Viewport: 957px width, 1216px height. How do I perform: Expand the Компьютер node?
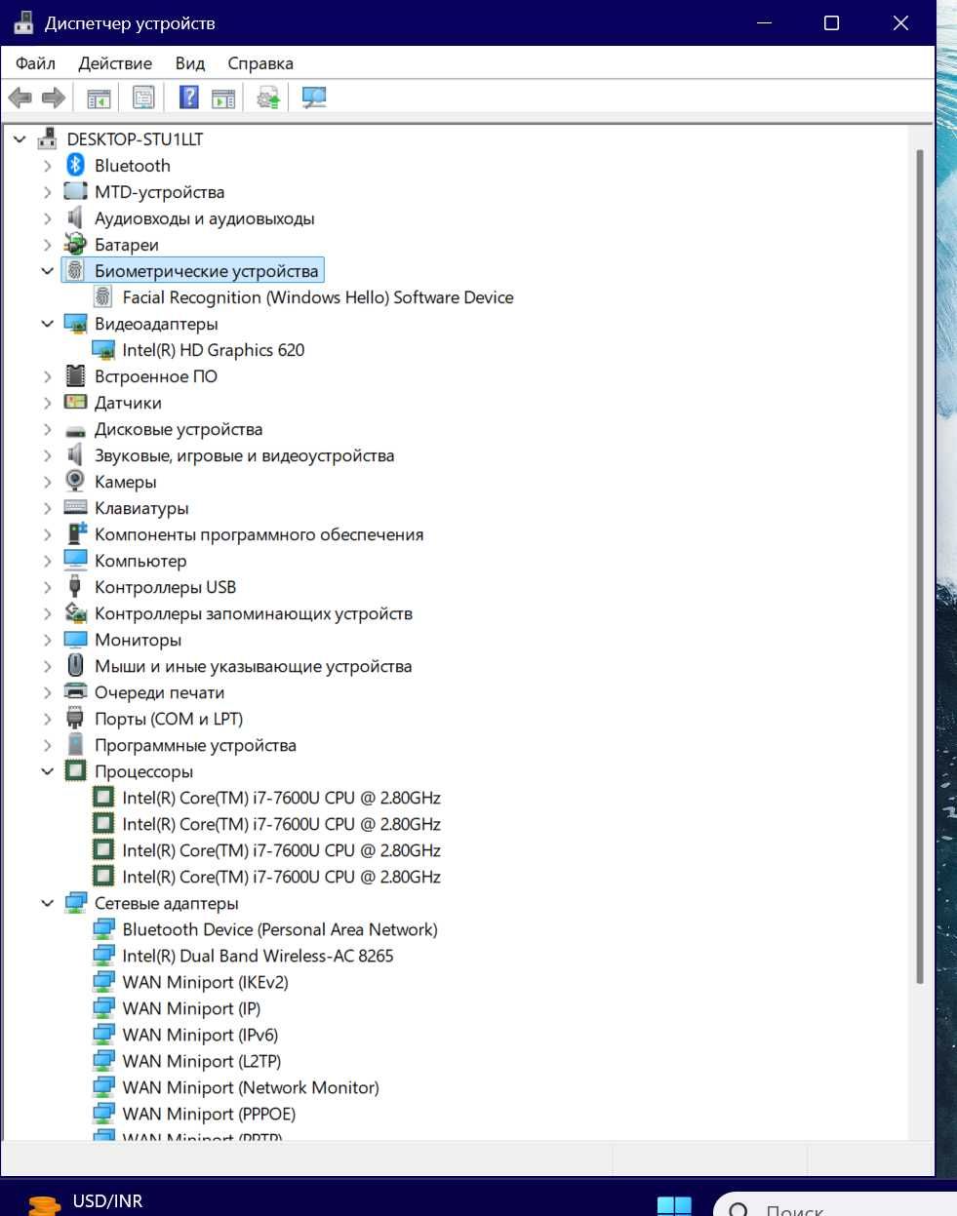(x=47, y=561)
